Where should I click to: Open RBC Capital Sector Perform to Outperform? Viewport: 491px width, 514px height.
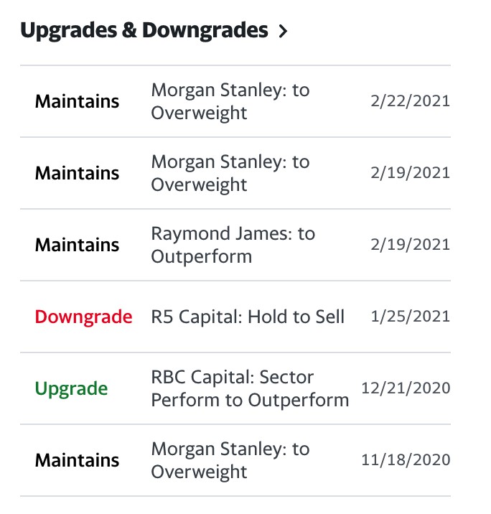pyautogui.click(x=250, y=388)
